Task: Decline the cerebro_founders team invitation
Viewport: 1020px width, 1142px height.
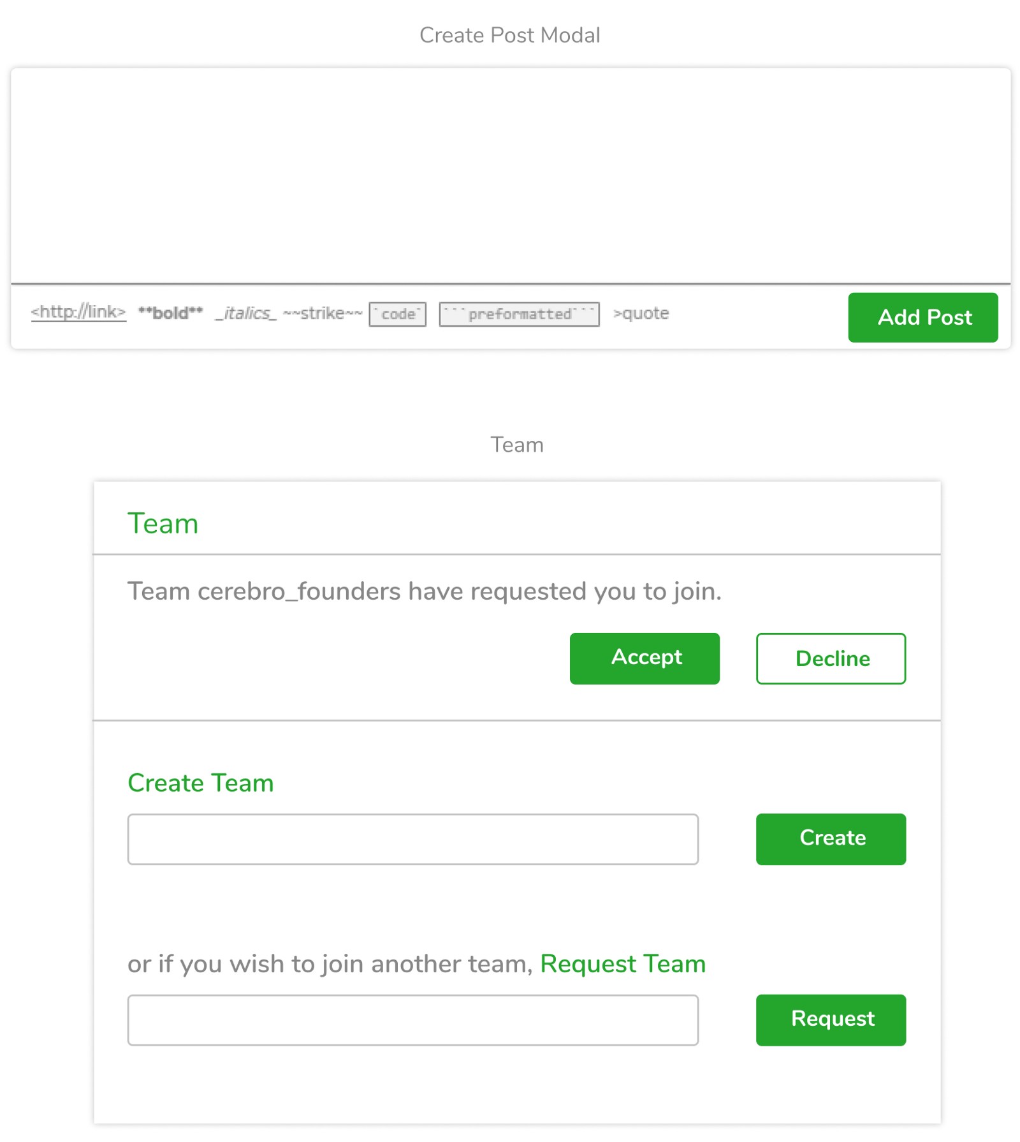Action: 831,658
